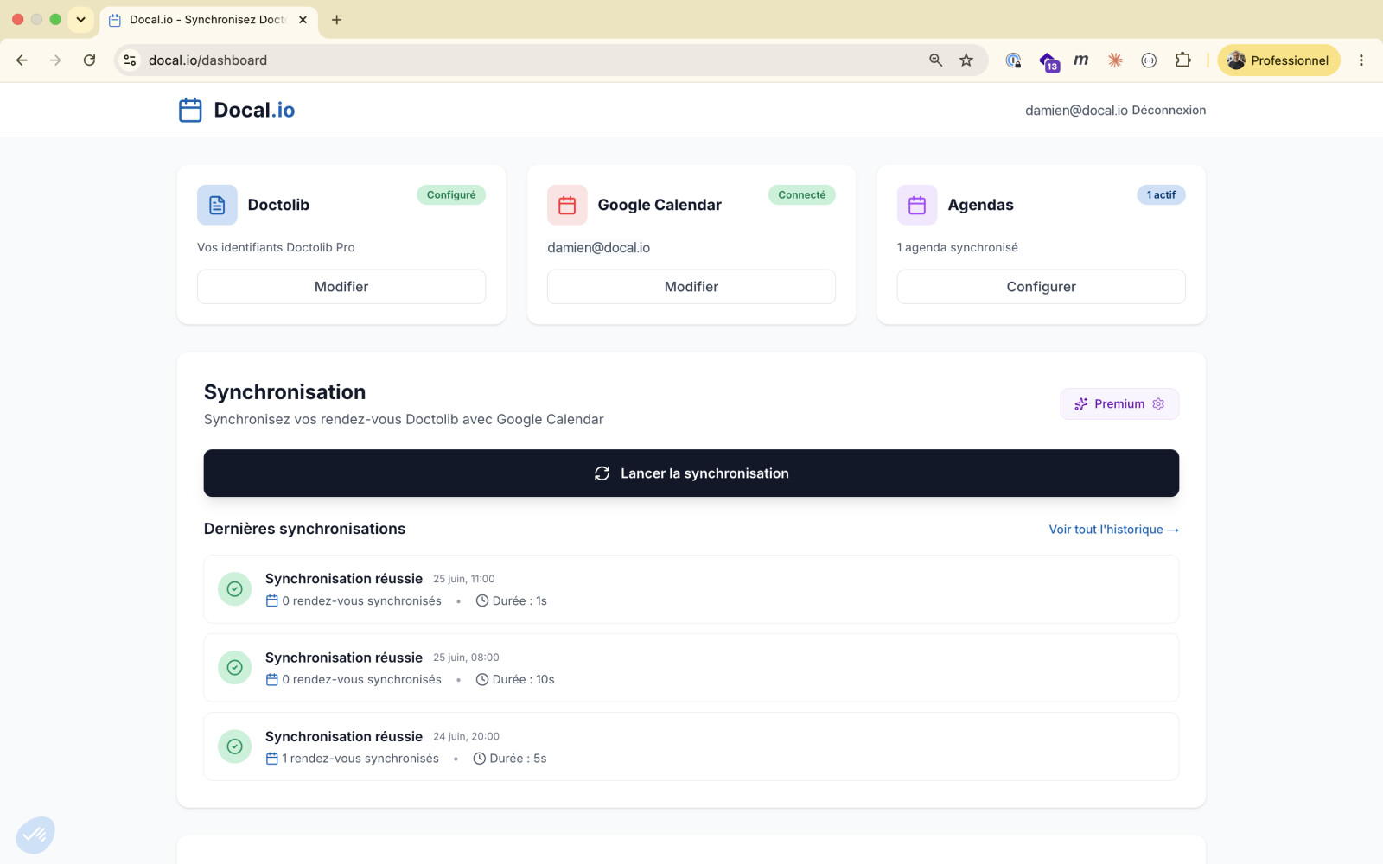Click Modifier on the Google Calendar card

(691, 287)
